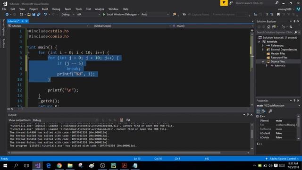302x170 pixels.
Task: Click the Pending Changes Filter icon in Solution Explorer
Action: coord(283,27)
